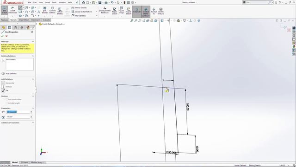Viewport: 296px width, 167px height.
Task: Click the Convert Entities tool
Action: click(52, 10)
